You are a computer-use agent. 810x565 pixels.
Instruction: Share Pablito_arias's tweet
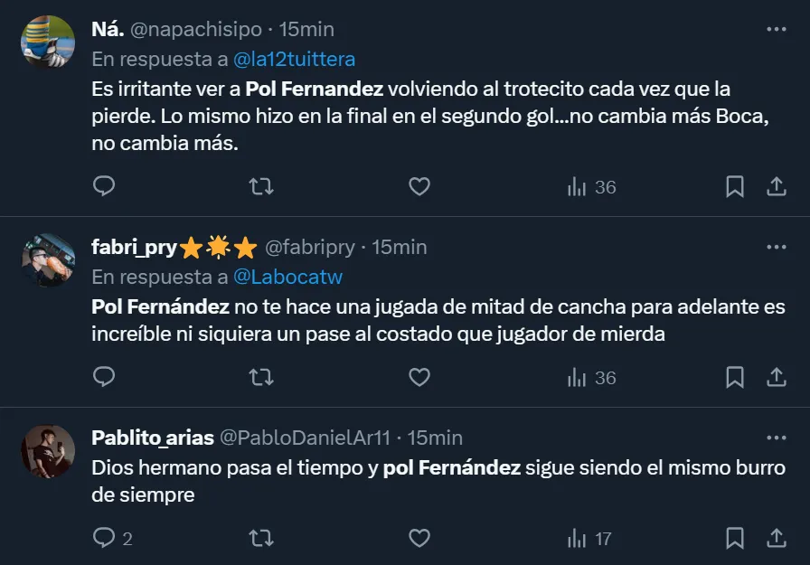(776, 539)
